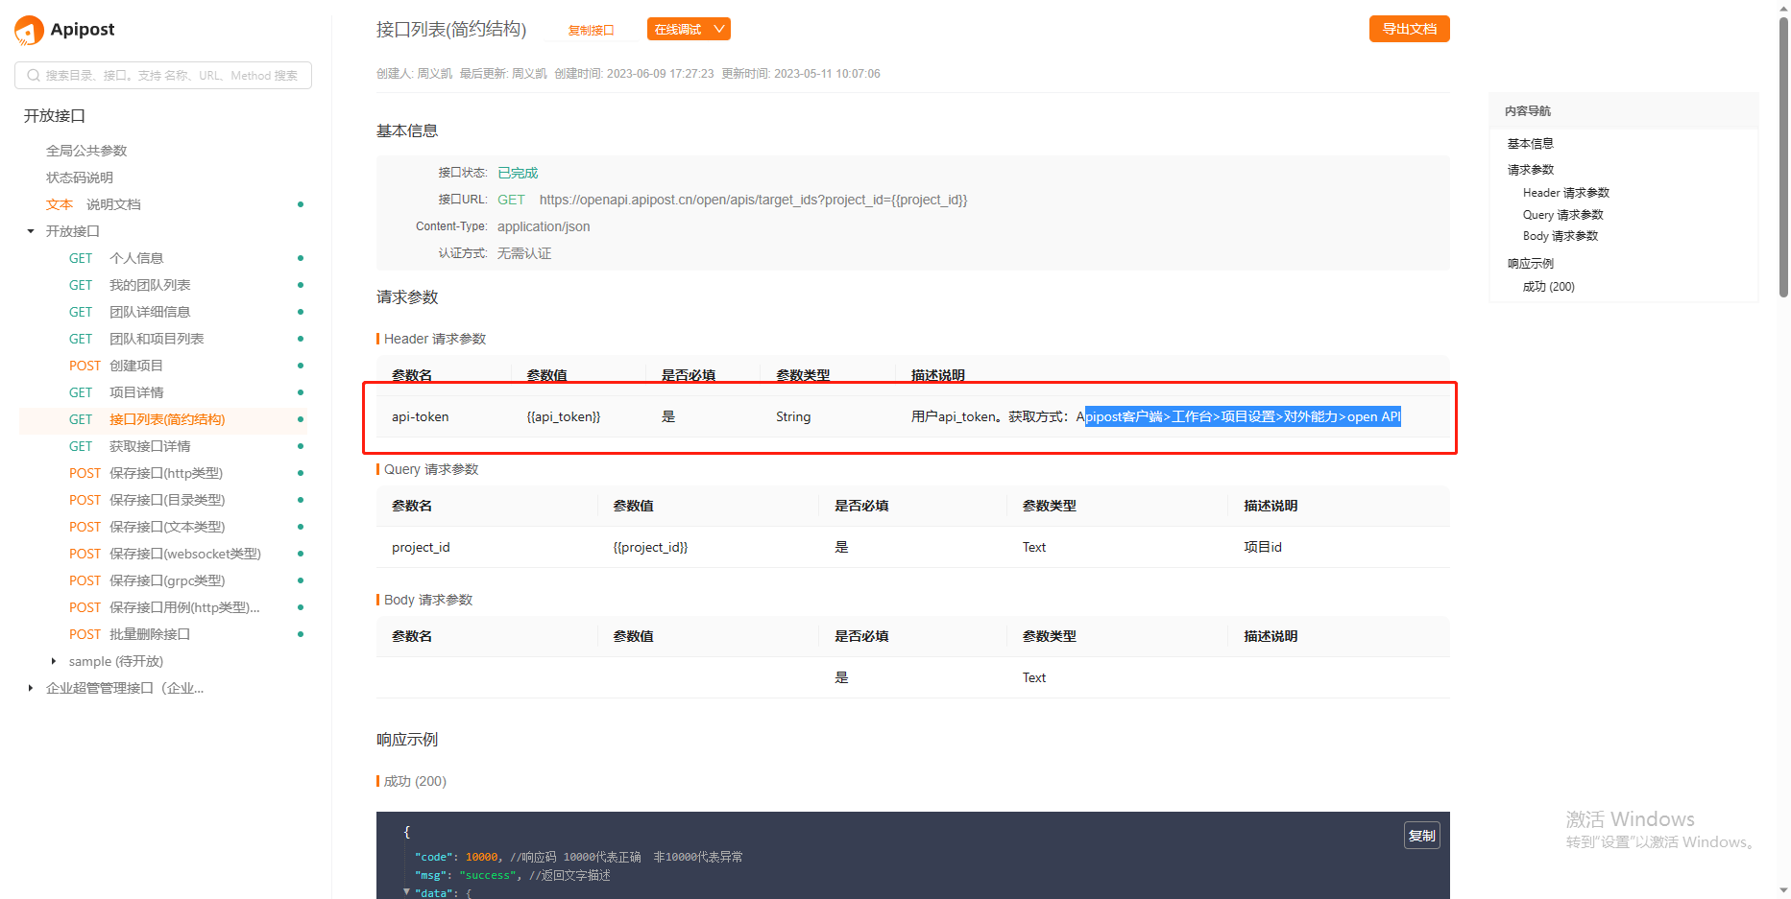
Task: Click the 复制接口 button
Action: coord(591,30)
